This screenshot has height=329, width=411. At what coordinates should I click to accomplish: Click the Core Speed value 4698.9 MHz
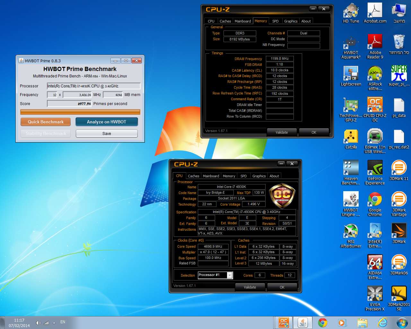point(213,246)
